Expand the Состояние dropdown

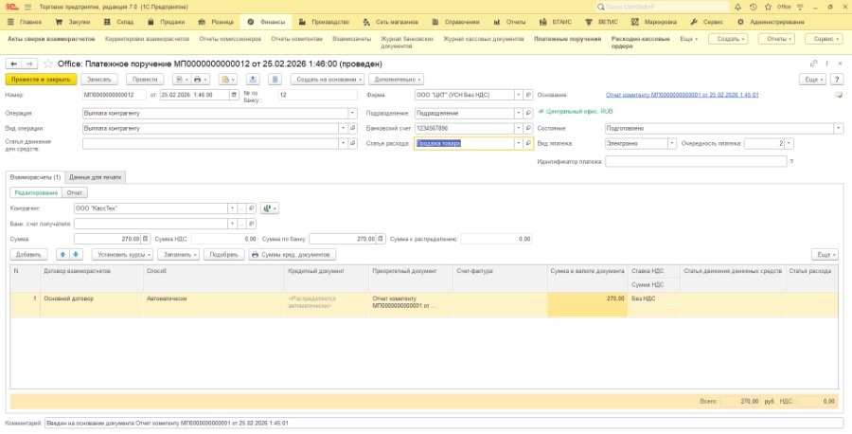(x=839, y=128)
